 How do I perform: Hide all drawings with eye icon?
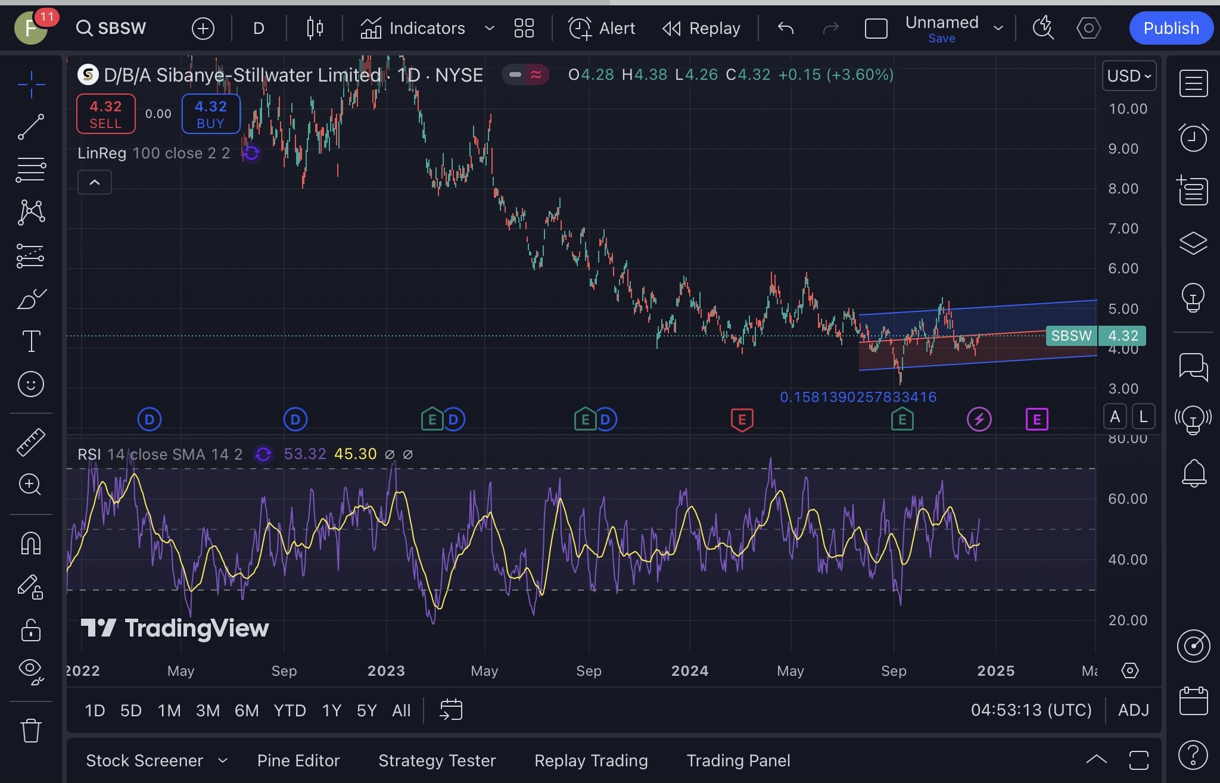(31, 672)
